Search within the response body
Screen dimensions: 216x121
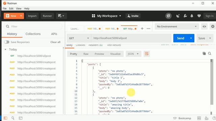click(x=210, y=53)
